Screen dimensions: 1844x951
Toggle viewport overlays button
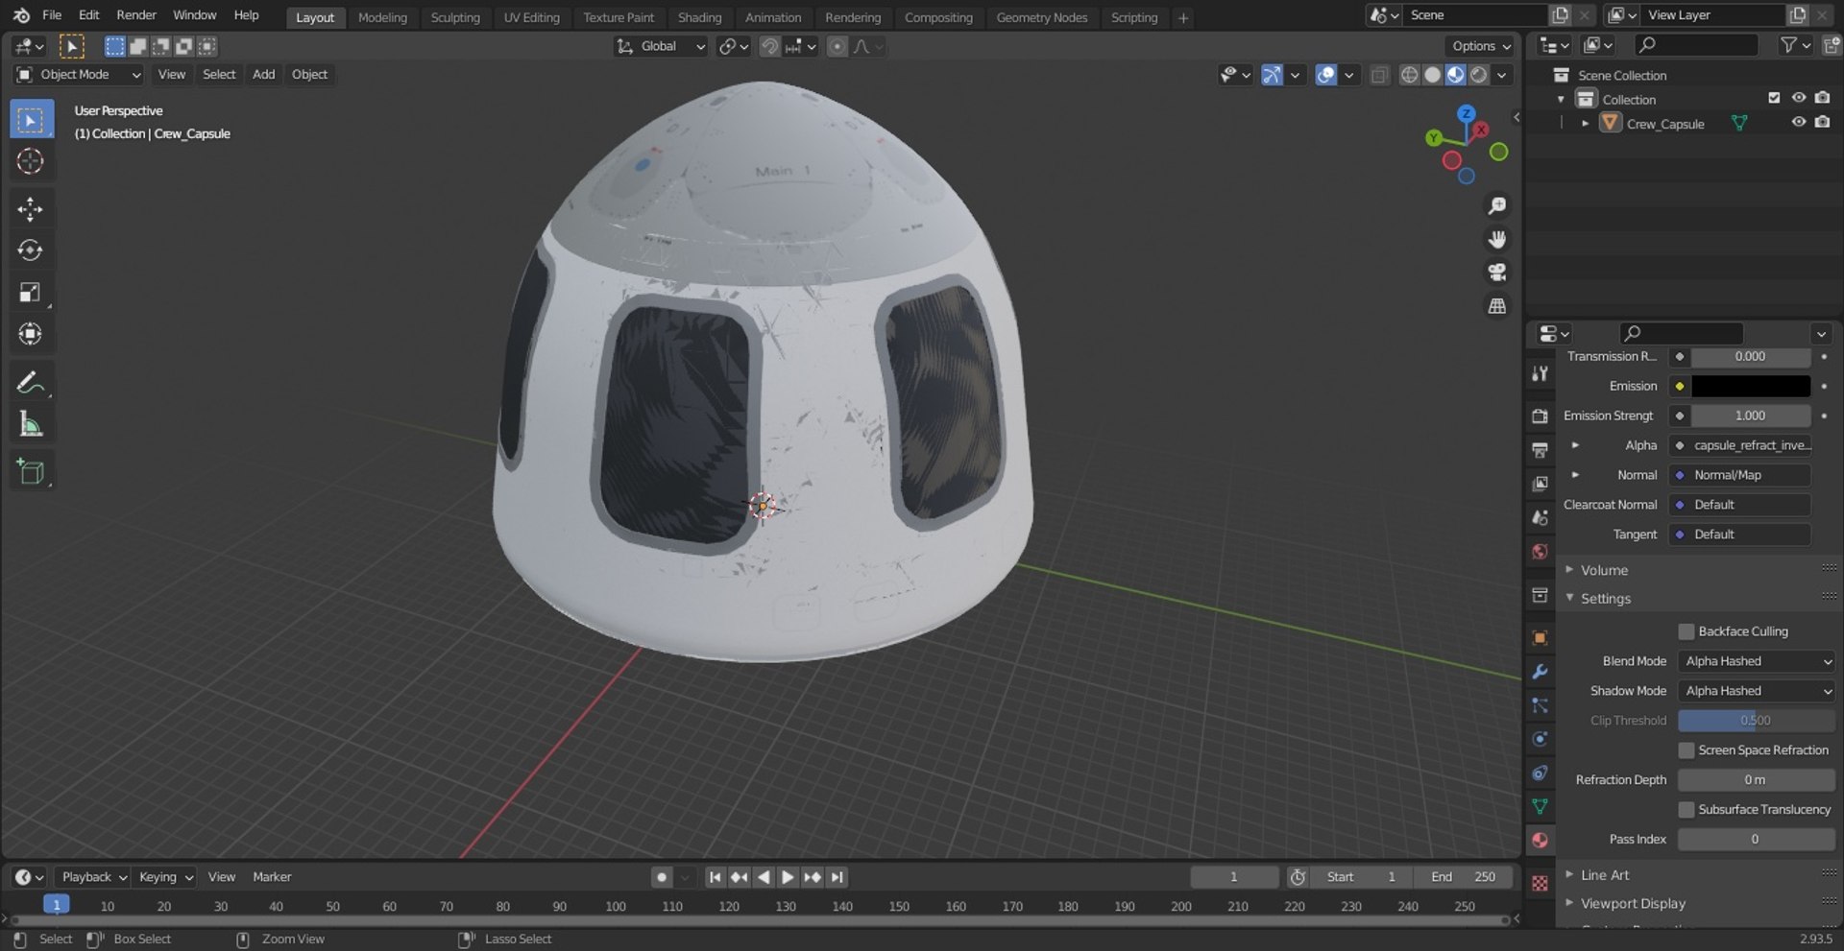[x=1325, y=75]
